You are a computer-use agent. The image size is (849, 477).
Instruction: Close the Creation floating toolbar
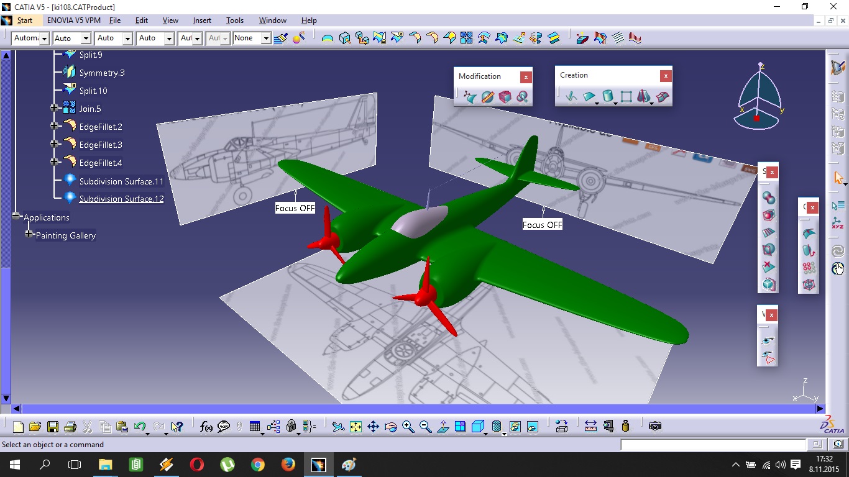pos(666,76)
